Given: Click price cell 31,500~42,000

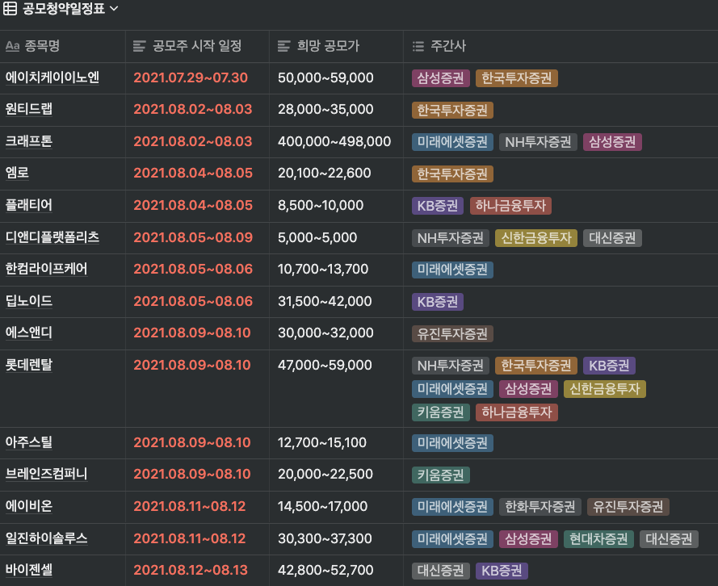Looking at the screenshot, I should tap(325, 301).
